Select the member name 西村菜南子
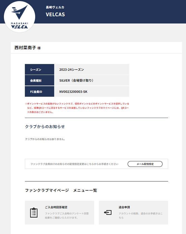The height and width of the screenshot is (234, 186). coord(25,48)
